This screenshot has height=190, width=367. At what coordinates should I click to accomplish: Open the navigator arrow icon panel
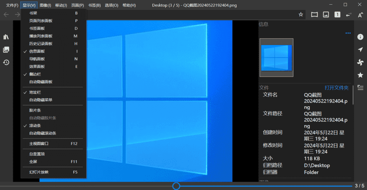tap(360, 50)
